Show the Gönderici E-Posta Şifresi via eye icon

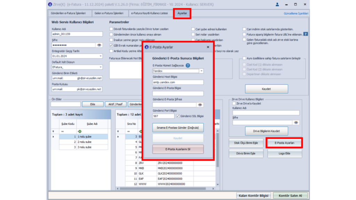[x=200, y=105]
